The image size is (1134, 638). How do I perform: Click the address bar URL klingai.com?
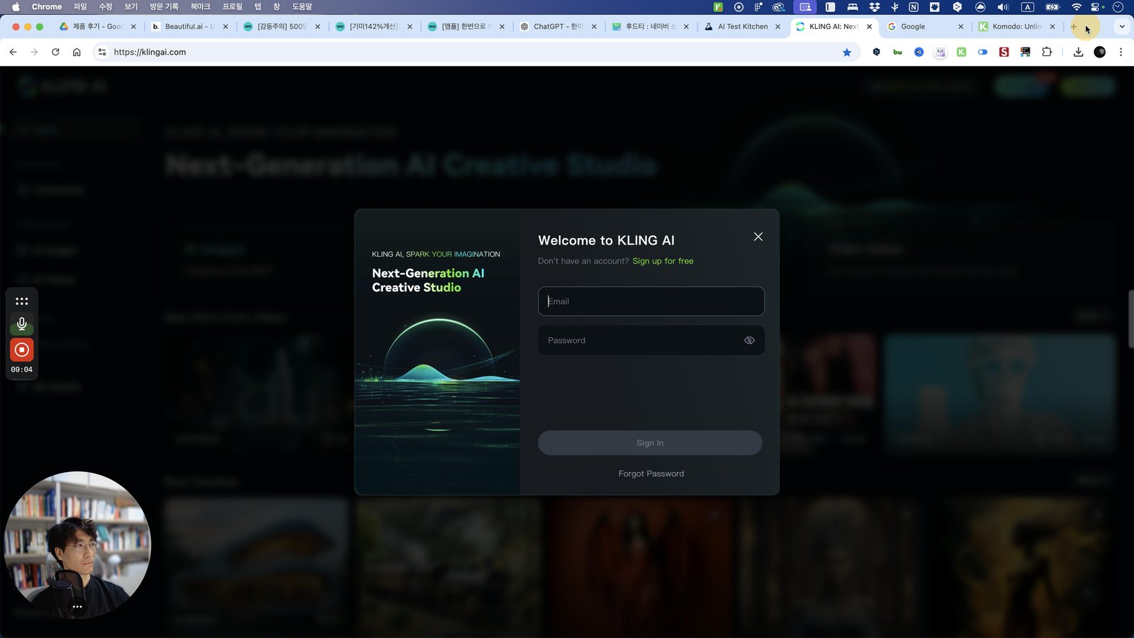pyautogui.click(x=150, y=52)
